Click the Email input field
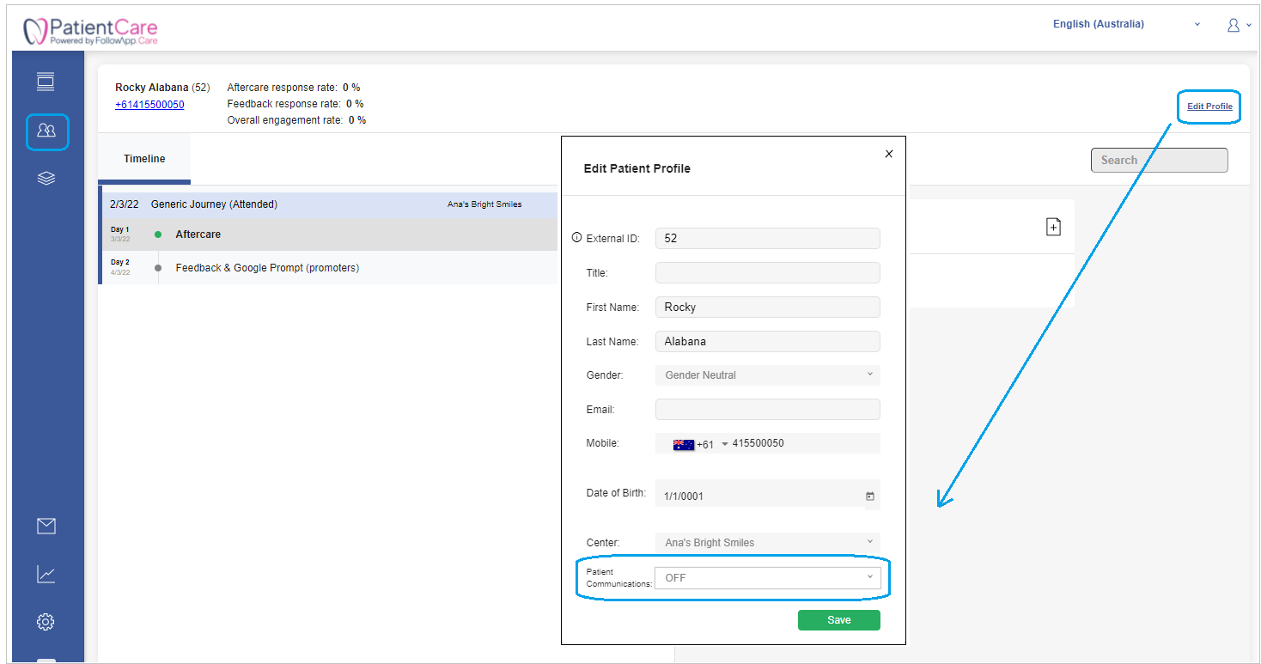 768,410
